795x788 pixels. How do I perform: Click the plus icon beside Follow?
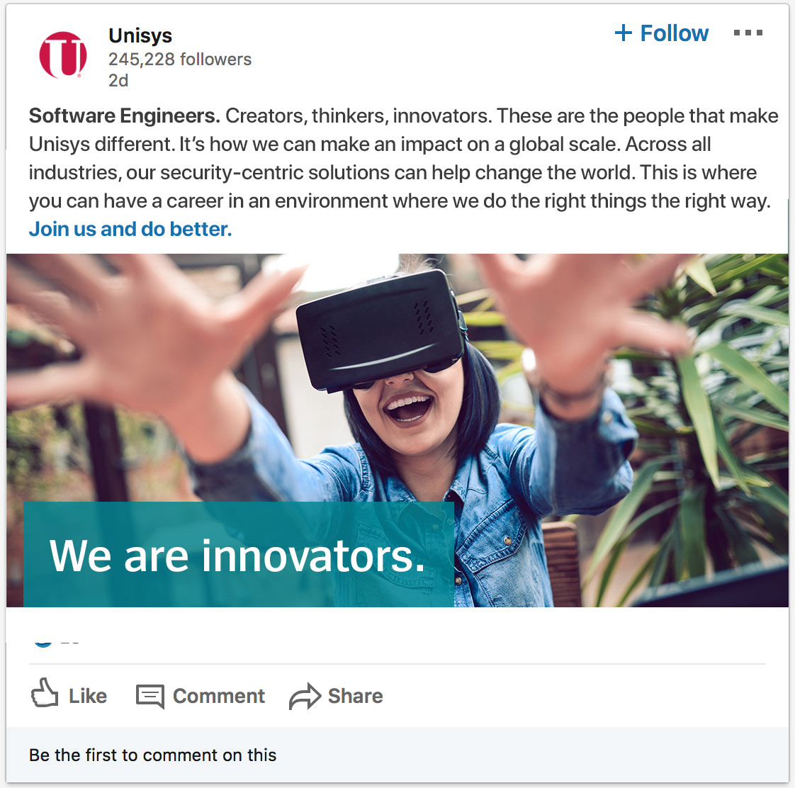tap(623, 33)
